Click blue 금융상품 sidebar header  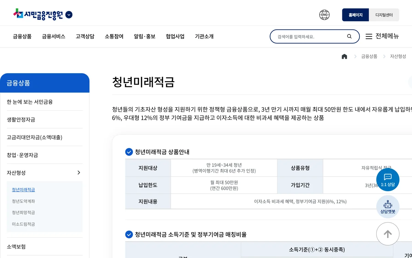click(x=45, y=83)
